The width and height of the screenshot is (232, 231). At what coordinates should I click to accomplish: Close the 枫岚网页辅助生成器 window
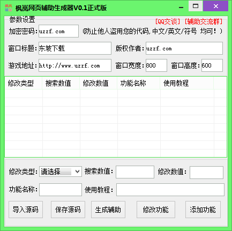coord(216,6)
